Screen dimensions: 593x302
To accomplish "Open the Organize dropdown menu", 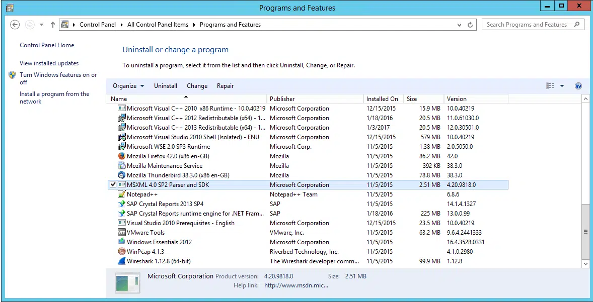I will click(128, 86).
